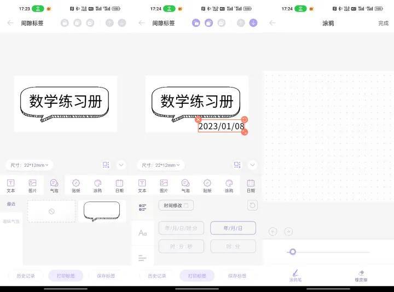
Task: Tap 历史记录 history in middle screen
Action: pyautogui.click(x=157, y=276)
